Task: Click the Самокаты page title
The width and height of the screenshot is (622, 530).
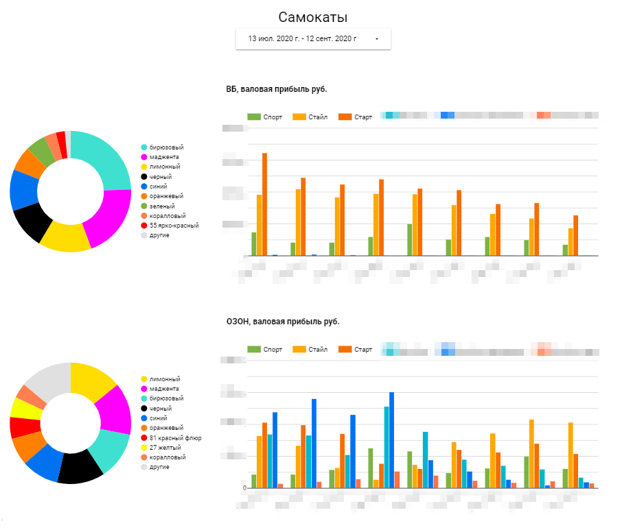Action: (312, 17)
